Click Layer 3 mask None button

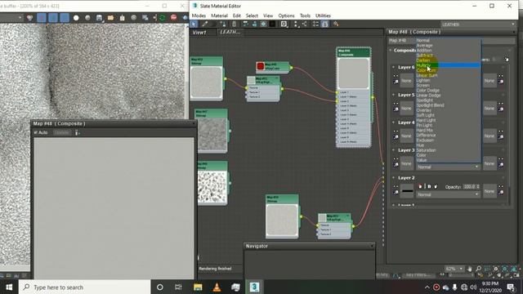click(x=489, y=163)
